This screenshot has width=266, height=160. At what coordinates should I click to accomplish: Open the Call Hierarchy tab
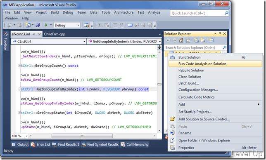coord(135,144)
